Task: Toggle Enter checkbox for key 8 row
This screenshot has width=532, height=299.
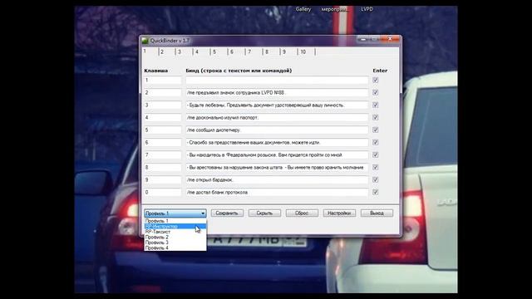Action: [375, 168]
